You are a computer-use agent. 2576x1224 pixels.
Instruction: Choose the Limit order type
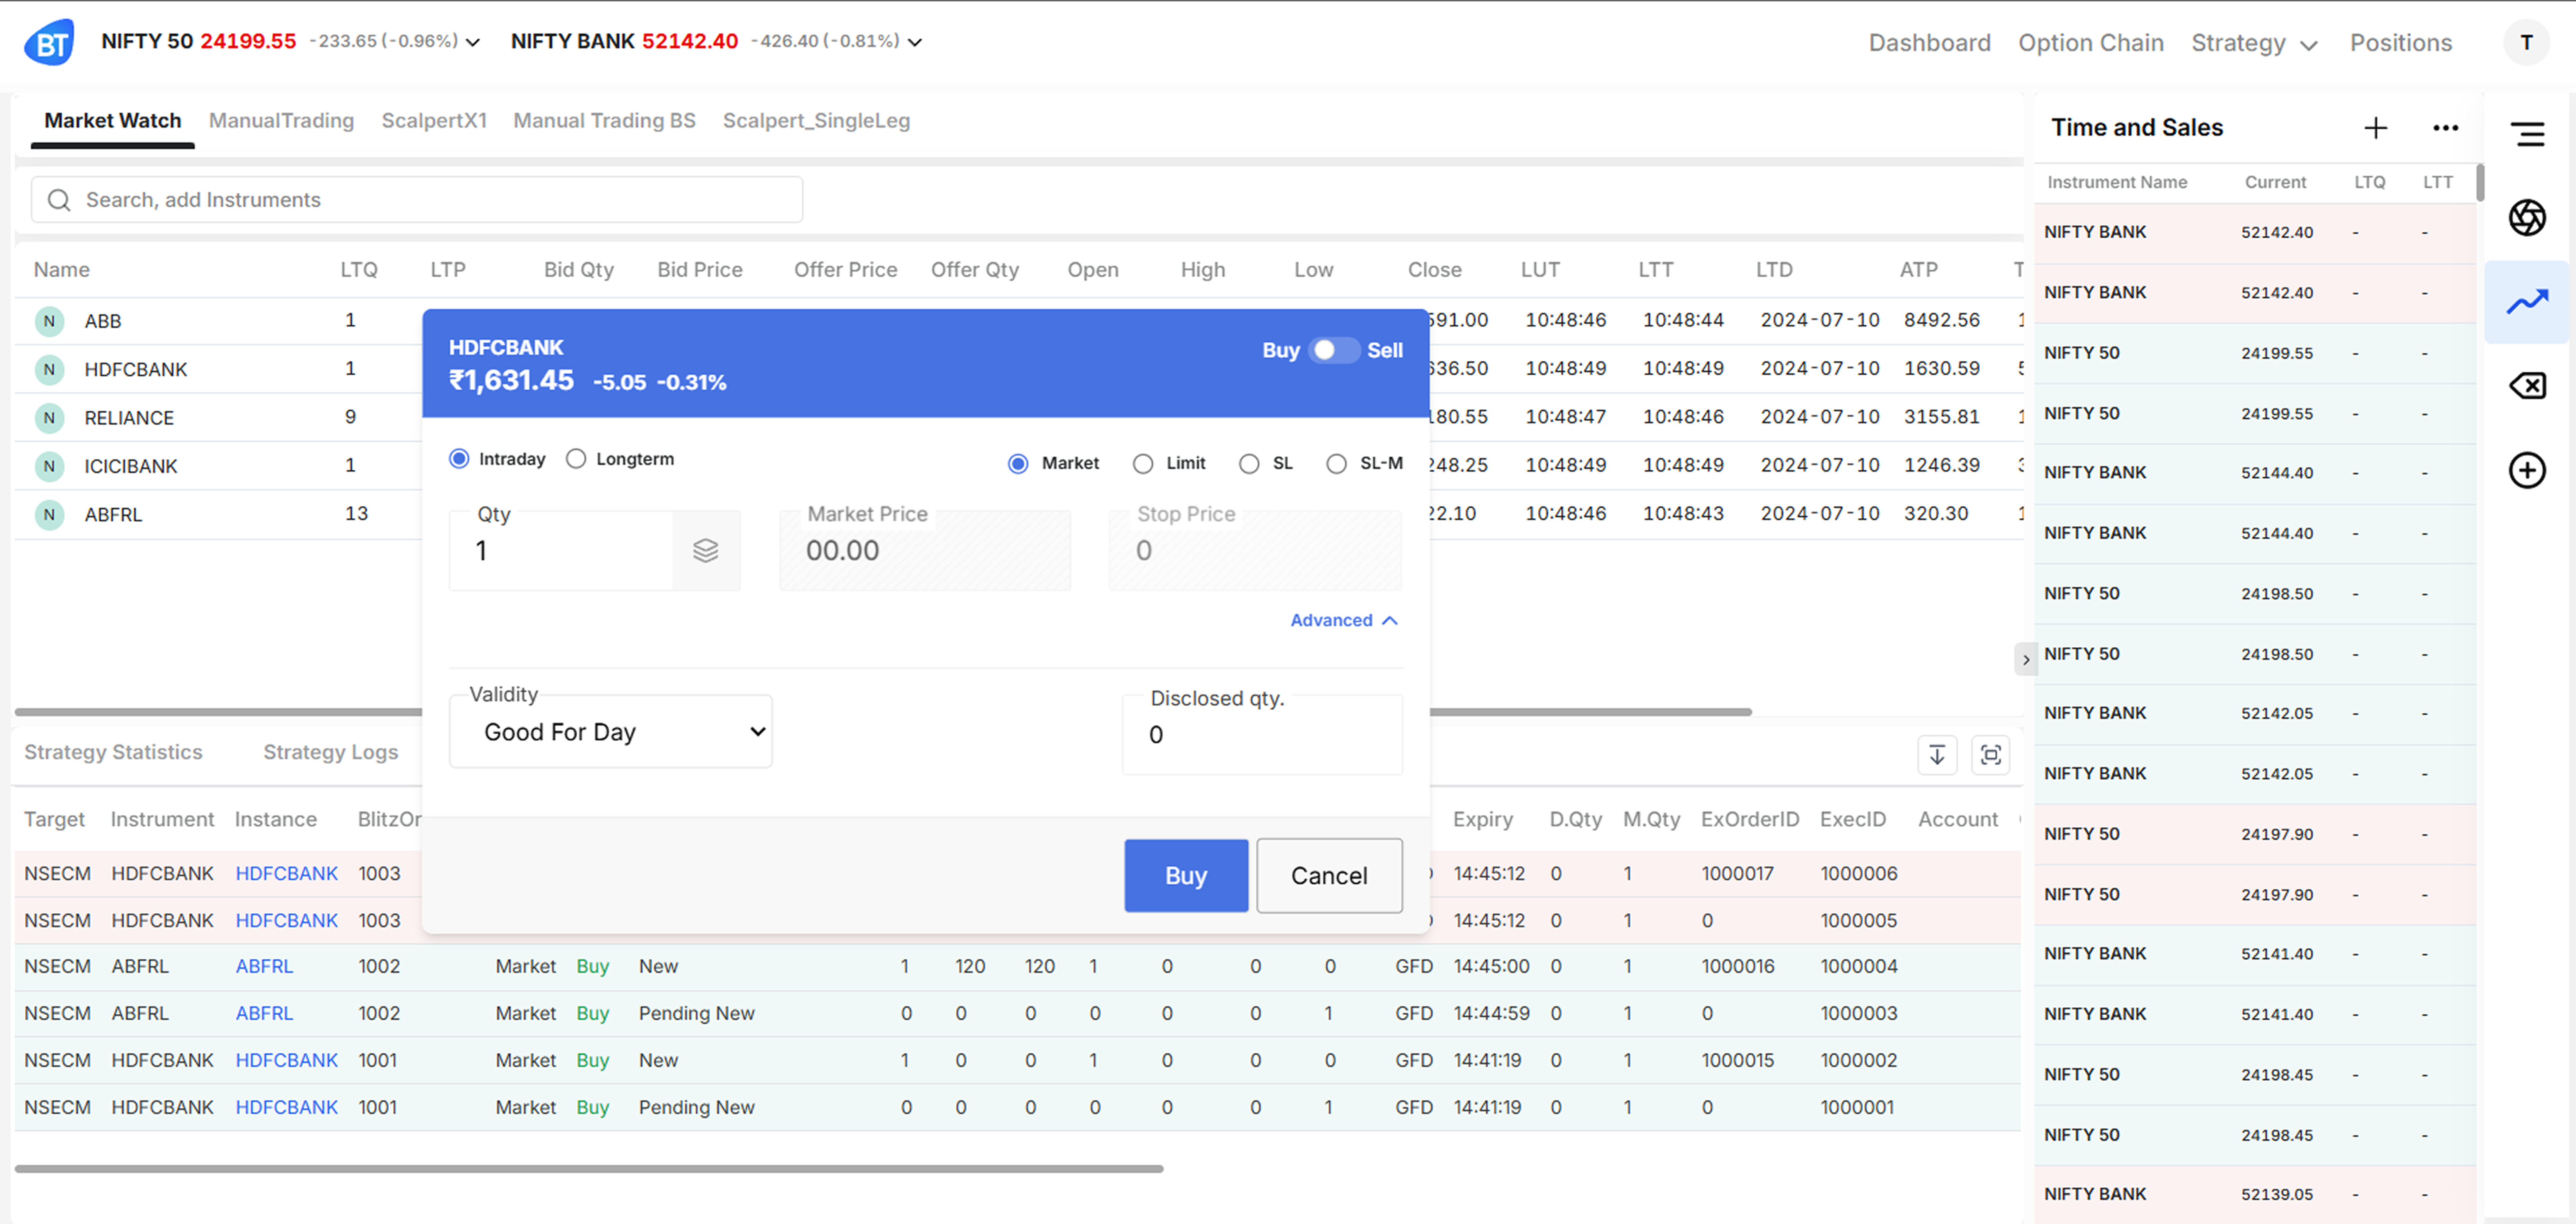1143,464
